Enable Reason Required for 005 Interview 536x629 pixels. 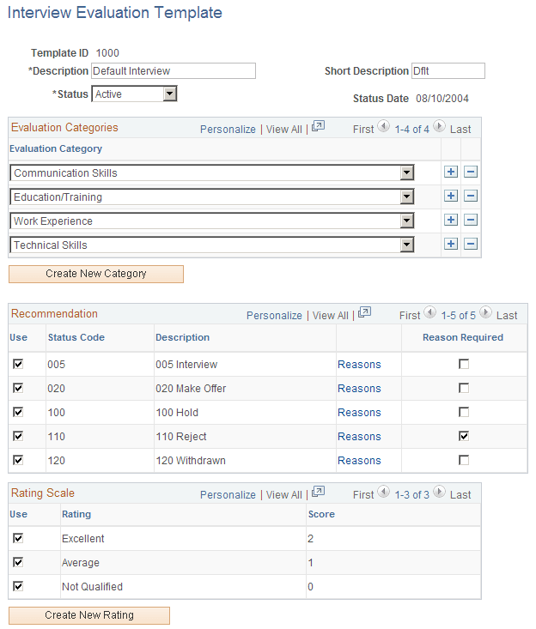click(x=464, y=365)
